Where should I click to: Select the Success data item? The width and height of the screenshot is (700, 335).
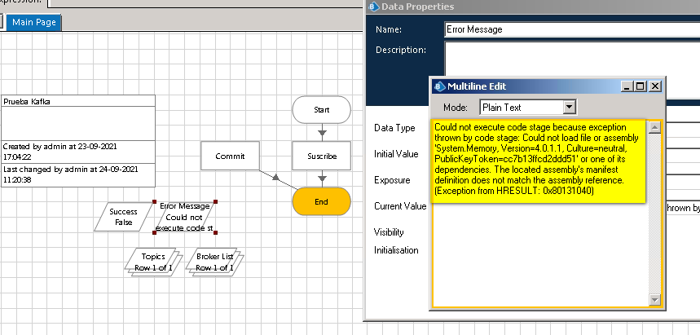pyautogui.click(x=122, y=217)
